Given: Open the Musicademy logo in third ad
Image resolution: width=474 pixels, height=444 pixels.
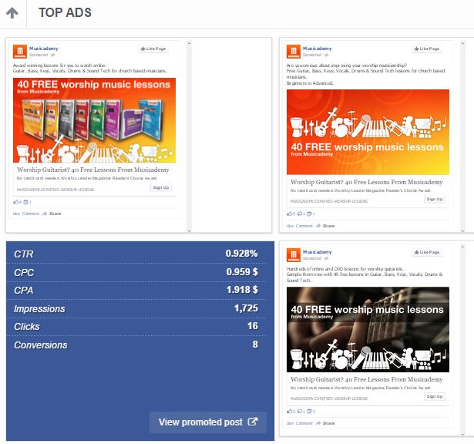Looking at the screenshot, I should (x=294, y=255).
